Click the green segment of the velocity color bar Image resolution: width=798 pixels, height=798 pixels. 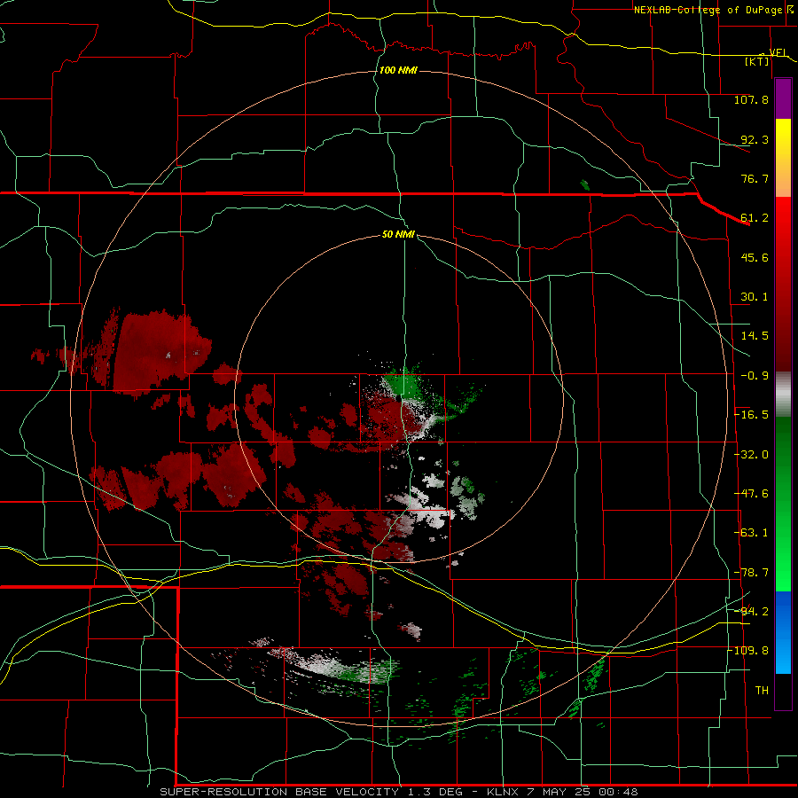(783, 504)
